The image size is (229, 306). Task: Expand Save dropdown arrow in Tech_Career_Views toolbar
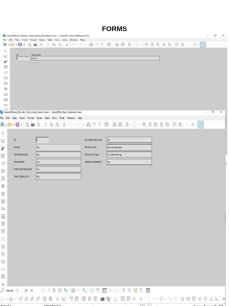point(21,125)
